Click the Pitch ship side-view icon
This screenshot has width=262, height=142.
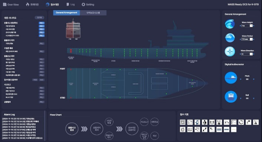point(231,78)
